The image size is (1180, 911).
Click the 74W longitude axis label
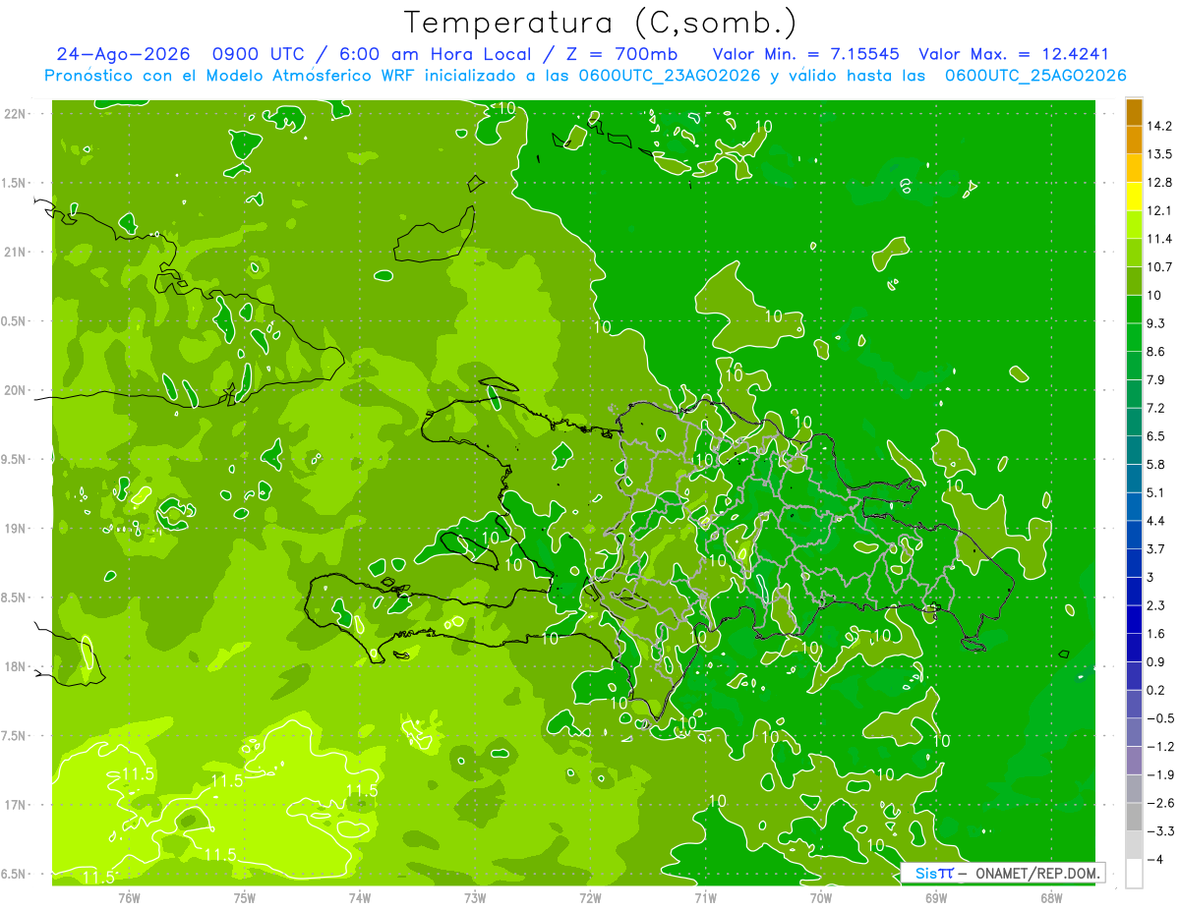359,898
